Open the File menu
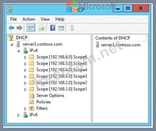 click(14, 19)
